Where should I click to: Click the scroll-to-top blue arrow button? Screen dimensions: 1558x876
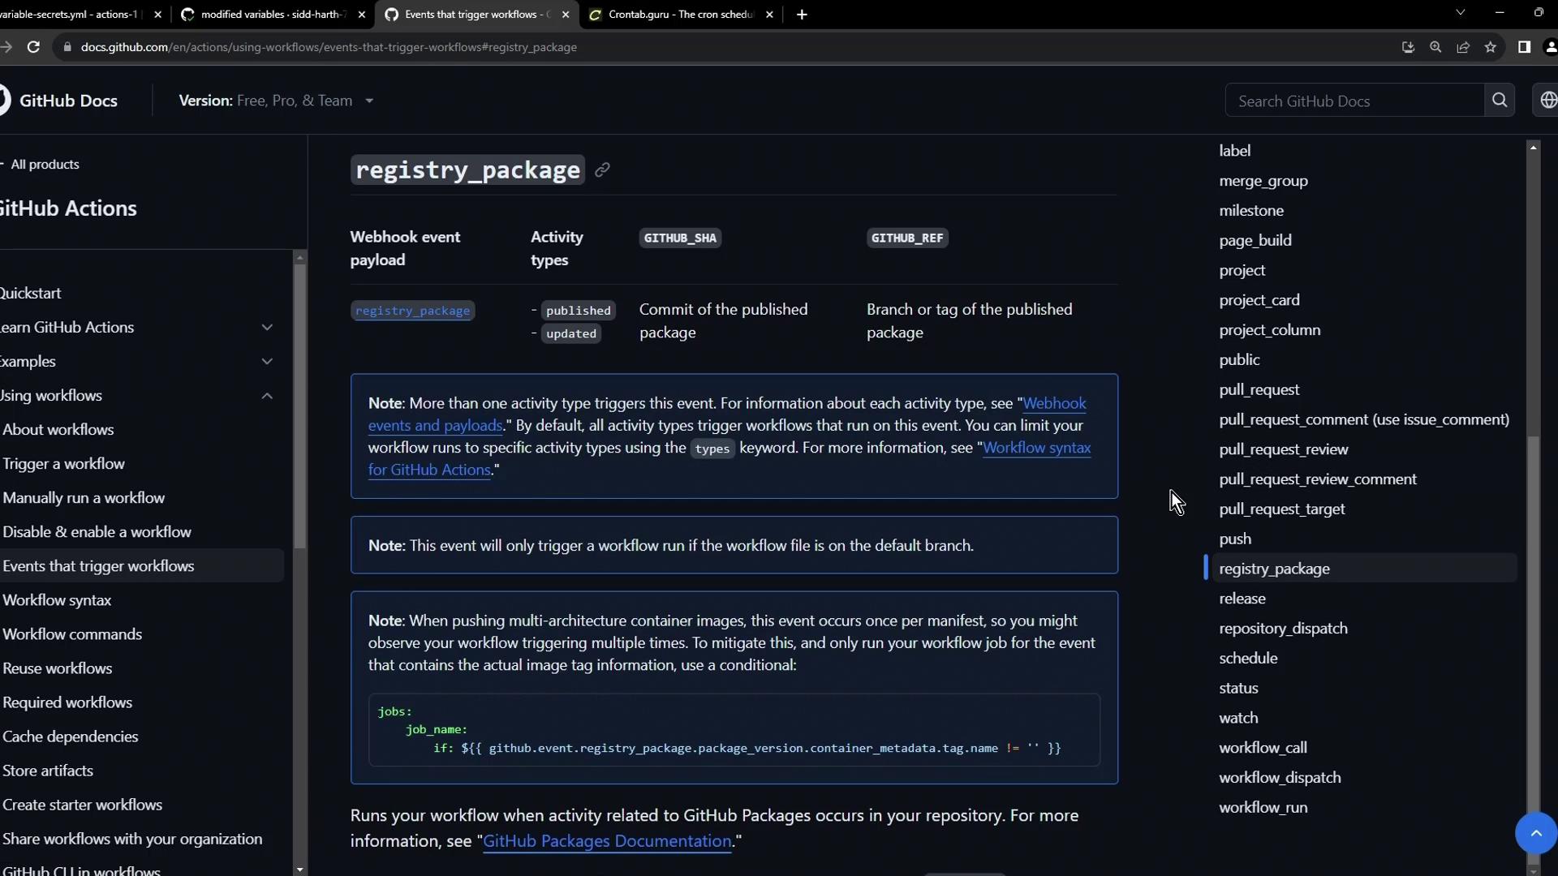(1535, 833)
